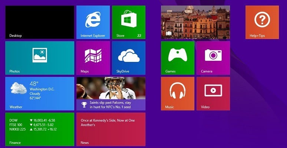287x148 pixels.
Task: Launch Camera via the camera icon
Action: pos(213,55)
